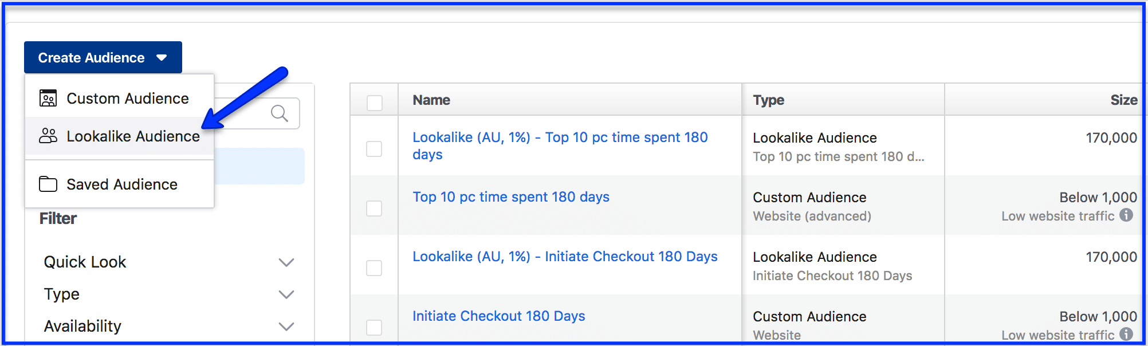Toggle the select-all checkbox in header

tap(375, 103)
